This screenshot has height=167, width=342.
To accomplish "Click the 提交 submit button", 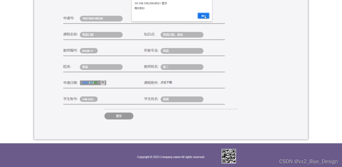I will (x=119, y=116).
